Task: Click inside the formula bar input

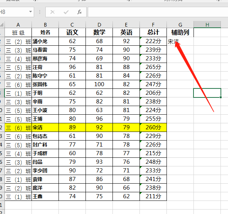Action: [158, 12]
